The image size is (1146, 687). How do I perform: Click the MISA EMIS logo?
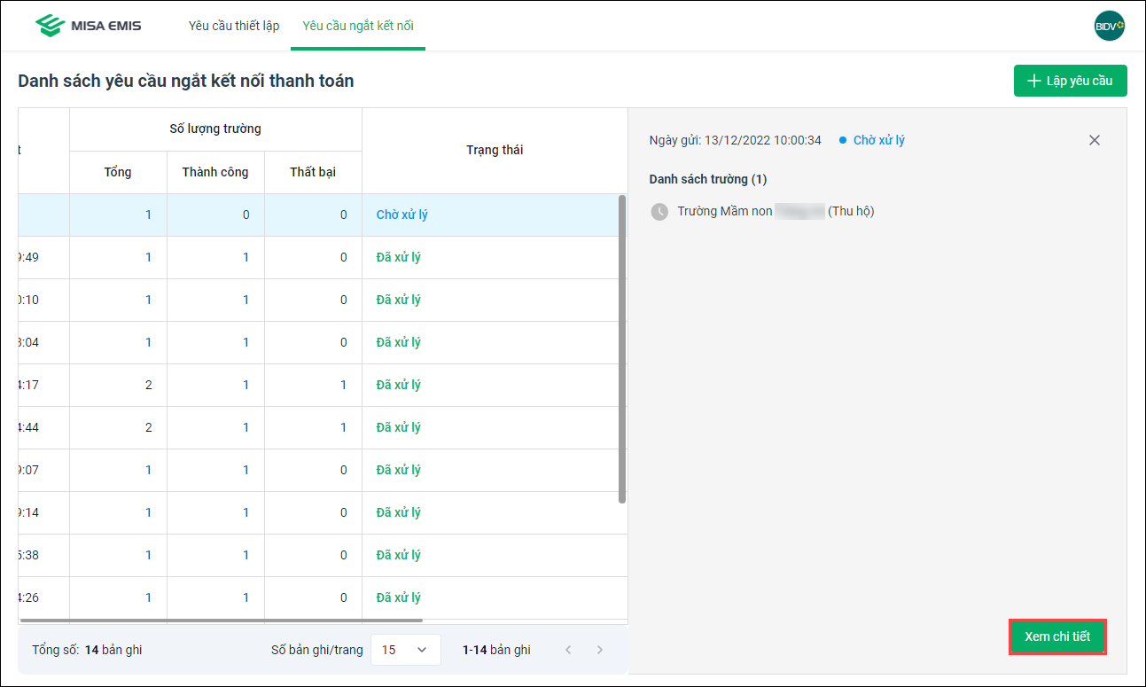coord(88,26)
